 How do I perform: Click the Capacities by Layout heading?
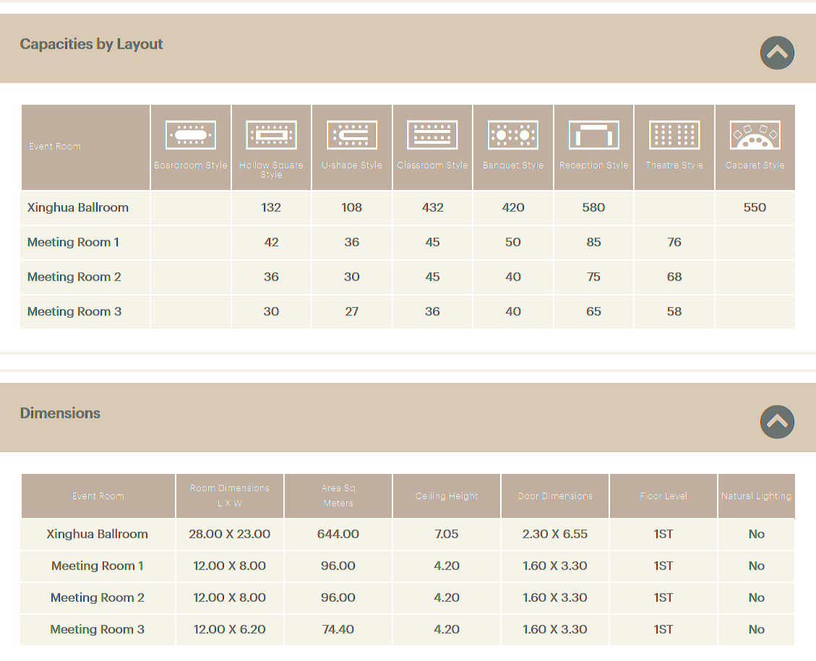(x=92, y=44)
